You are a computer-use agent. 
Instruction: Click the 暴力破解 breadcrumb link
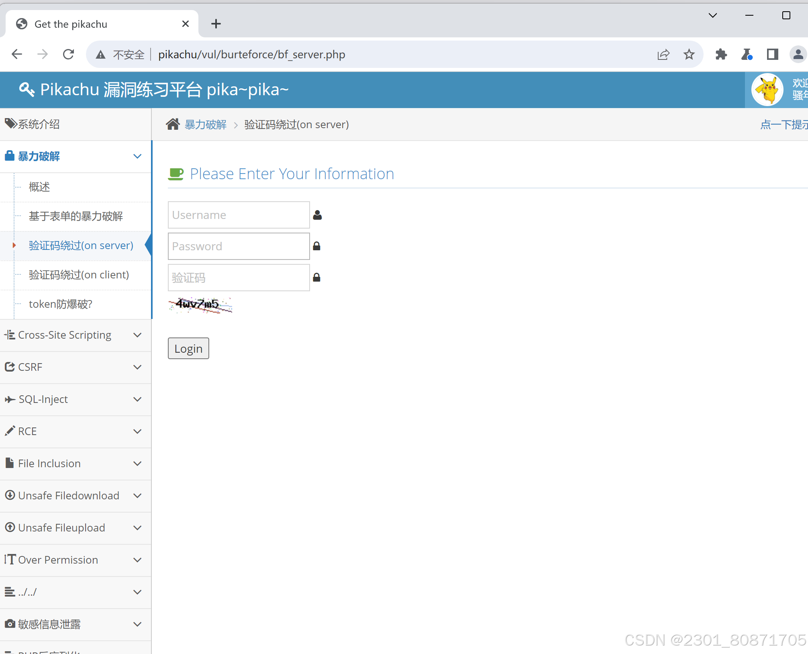206,125
